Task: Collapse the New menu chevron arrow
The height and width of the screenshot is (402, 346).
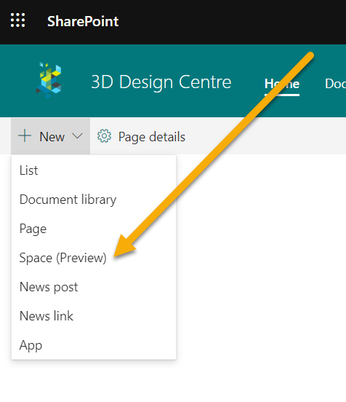Action: [77, 136]
